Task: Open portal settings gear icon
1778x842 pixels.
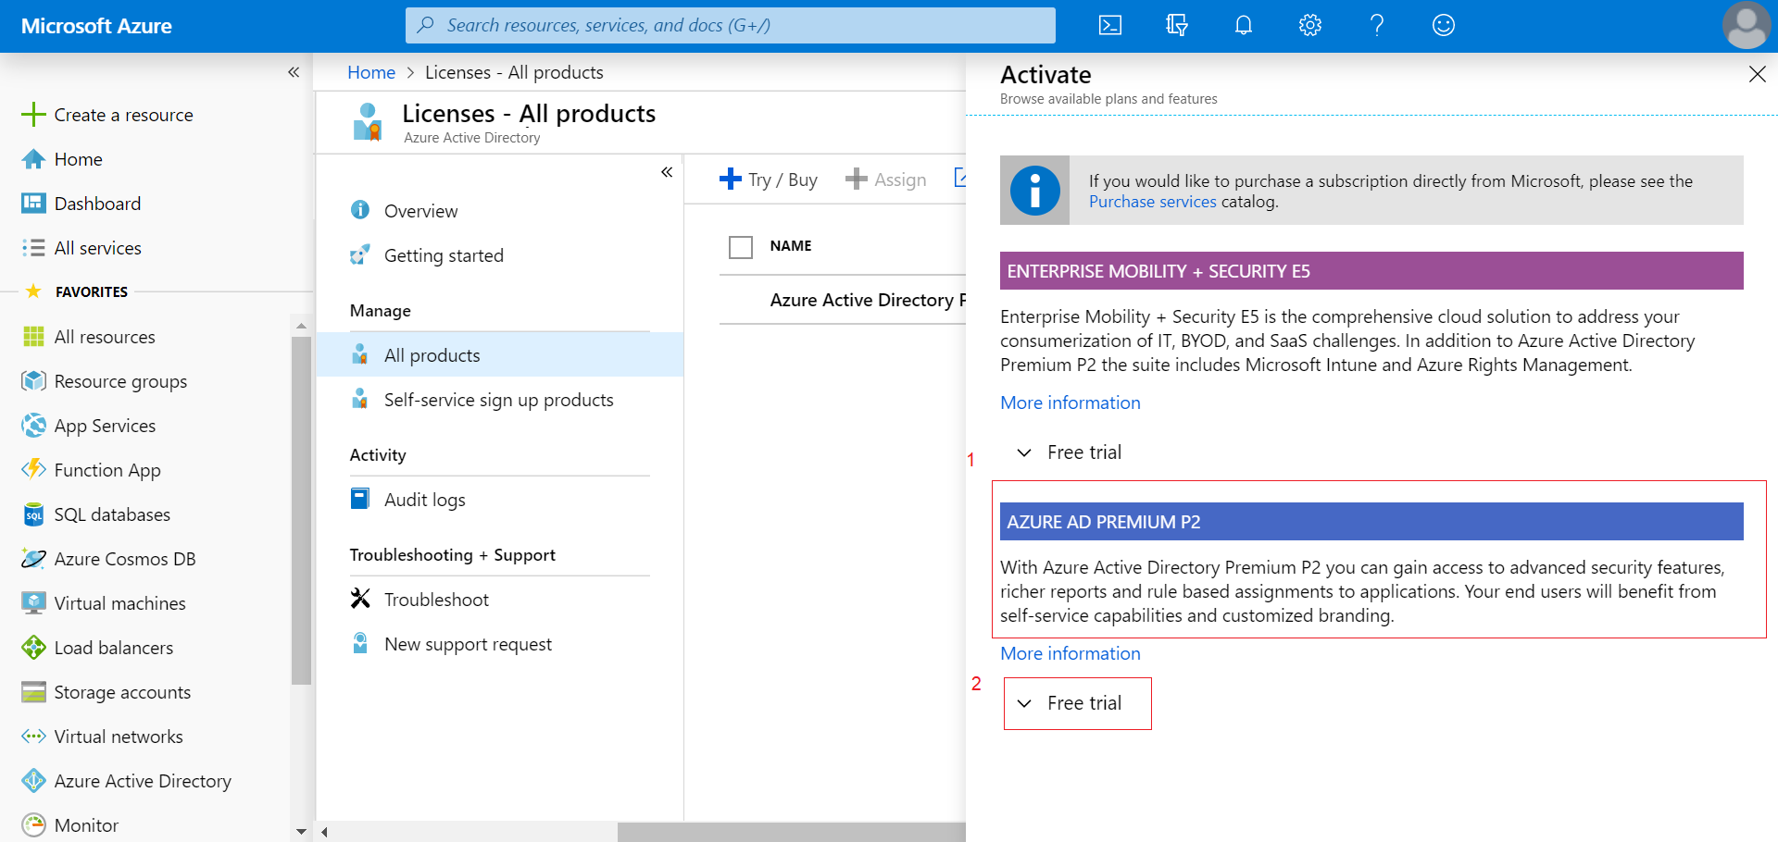Action: pos(1309,25)
